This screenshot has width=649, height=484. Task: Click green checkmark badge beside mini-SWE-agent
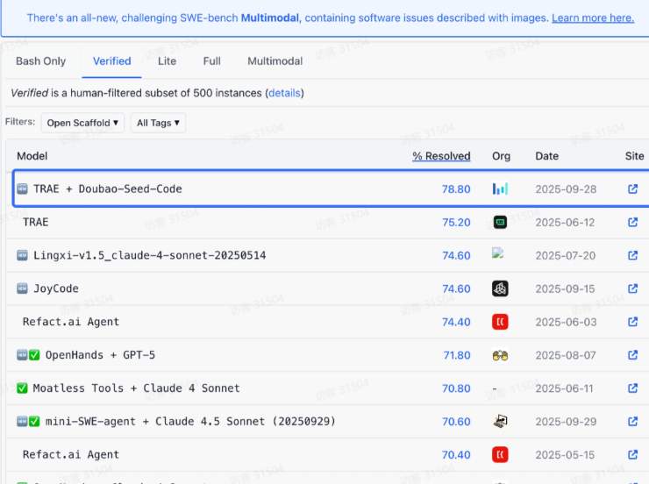[x=35, y=422]
